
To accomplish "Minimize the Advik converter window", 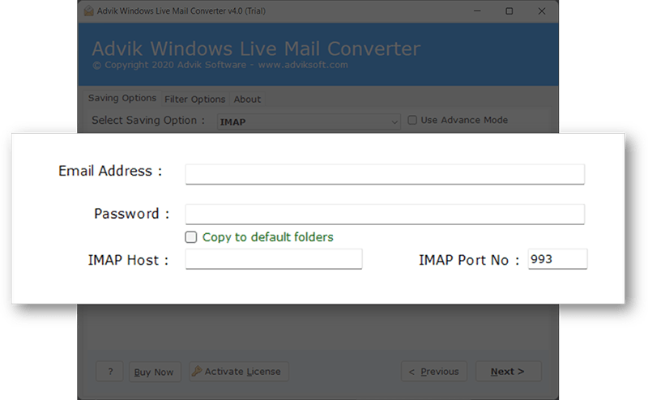I will pyautogui.click(x=477, y=11).
